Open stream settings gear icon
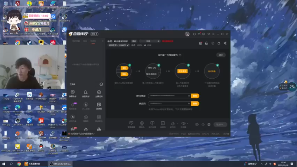Viewport: 297px width, 167px height. pos(209,124)
